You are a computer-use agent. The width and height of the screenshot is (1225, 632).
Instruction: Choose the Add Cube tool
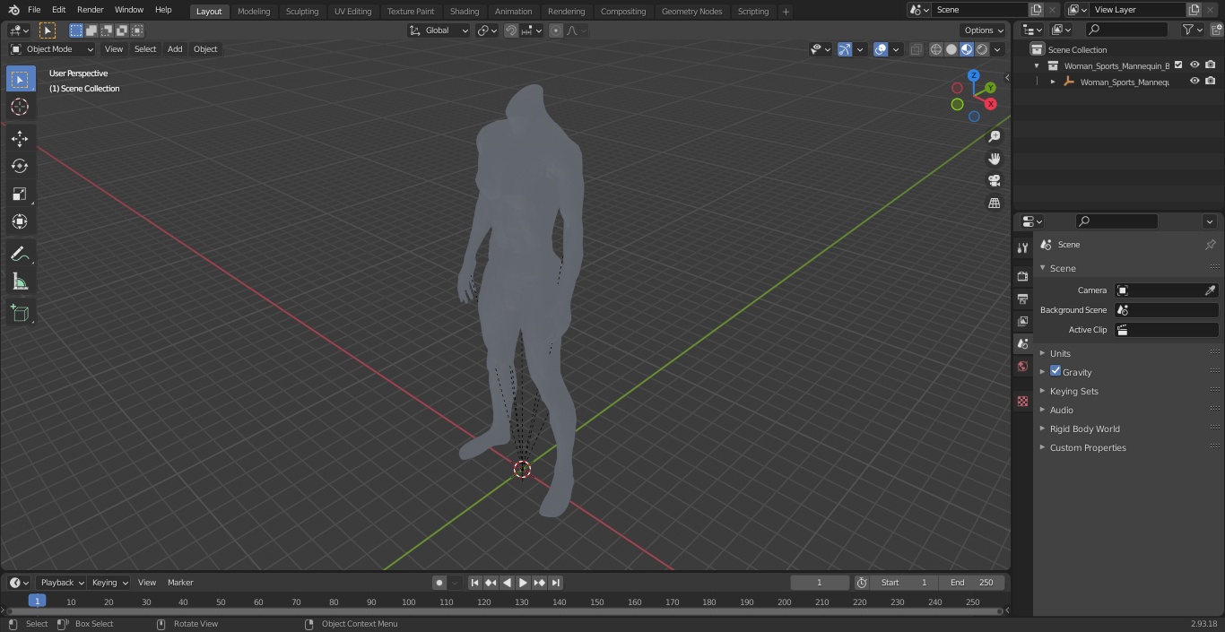coord(20,313)
